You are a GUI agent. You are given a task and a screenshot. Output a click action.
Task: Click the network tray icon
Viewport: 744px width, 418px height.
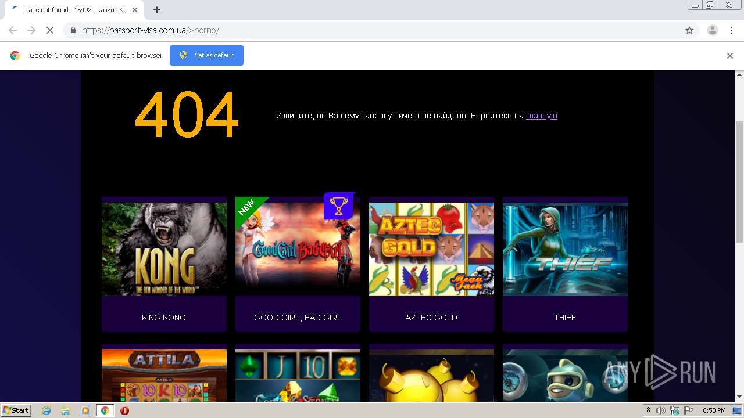675,410
